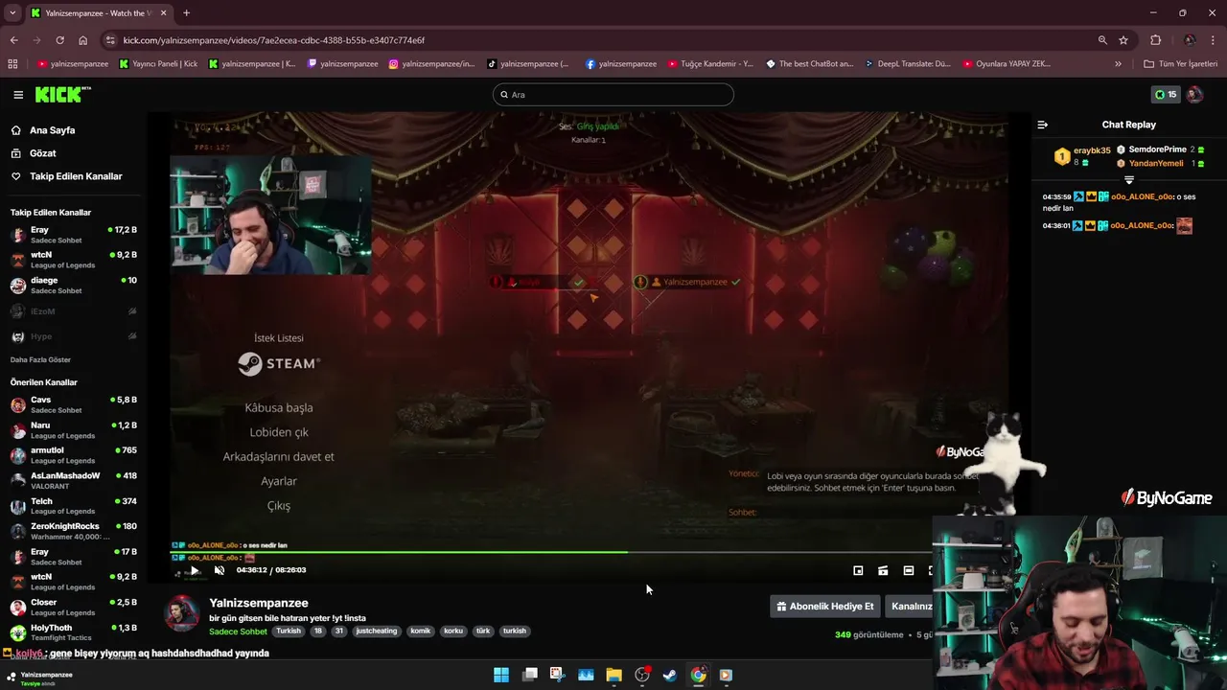Open Telch recommended channel

(x=74, y=506)
